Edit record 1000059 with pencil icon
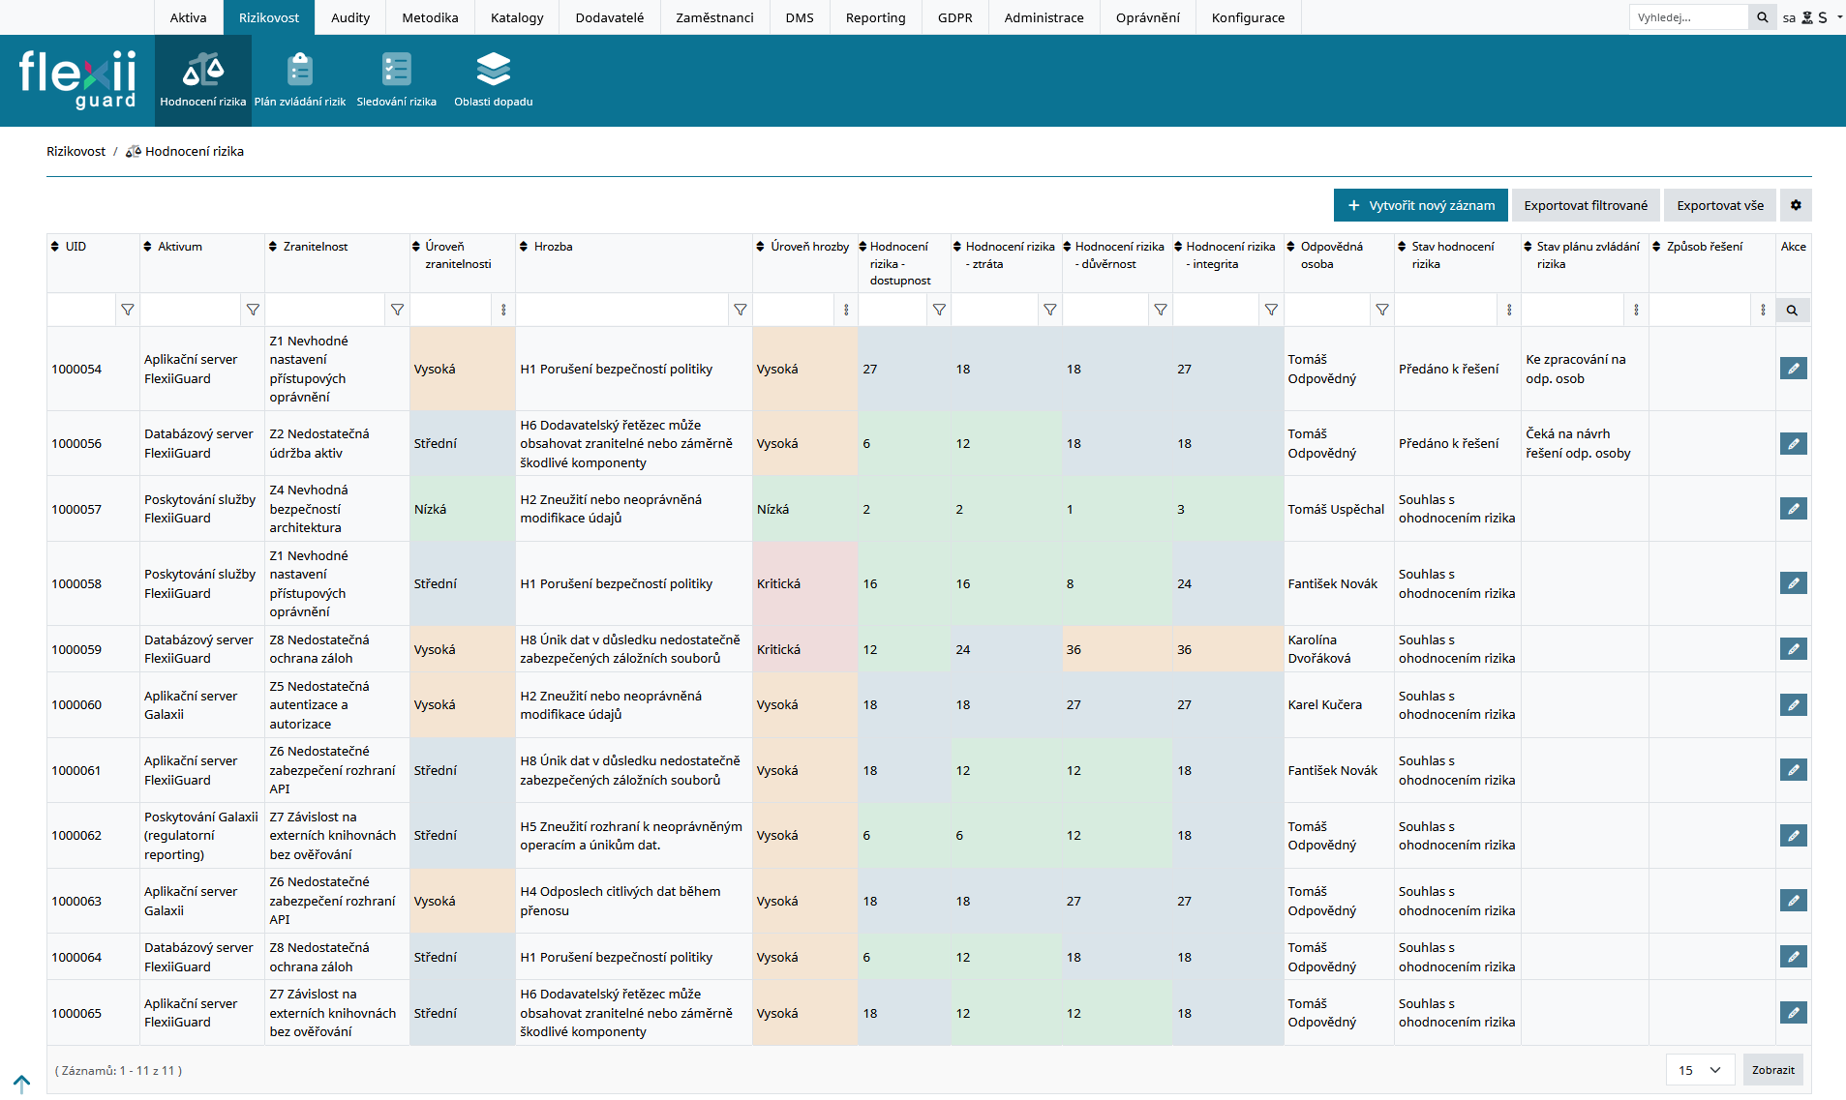 coord(1793,649)
